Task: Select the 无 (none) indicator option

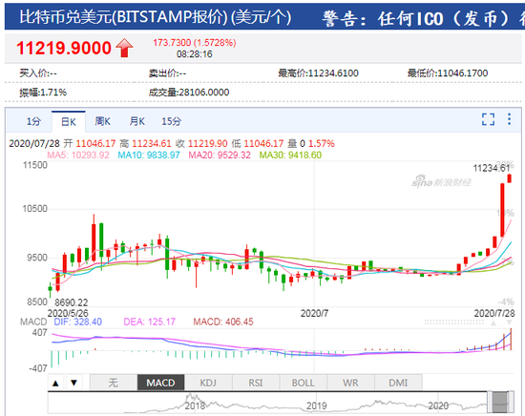Action: coord(114,383)
